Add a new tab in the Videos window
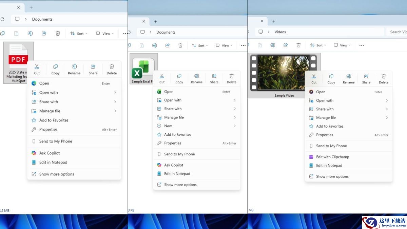The width and height of the screenshot is (407, 229). point(274,21)
